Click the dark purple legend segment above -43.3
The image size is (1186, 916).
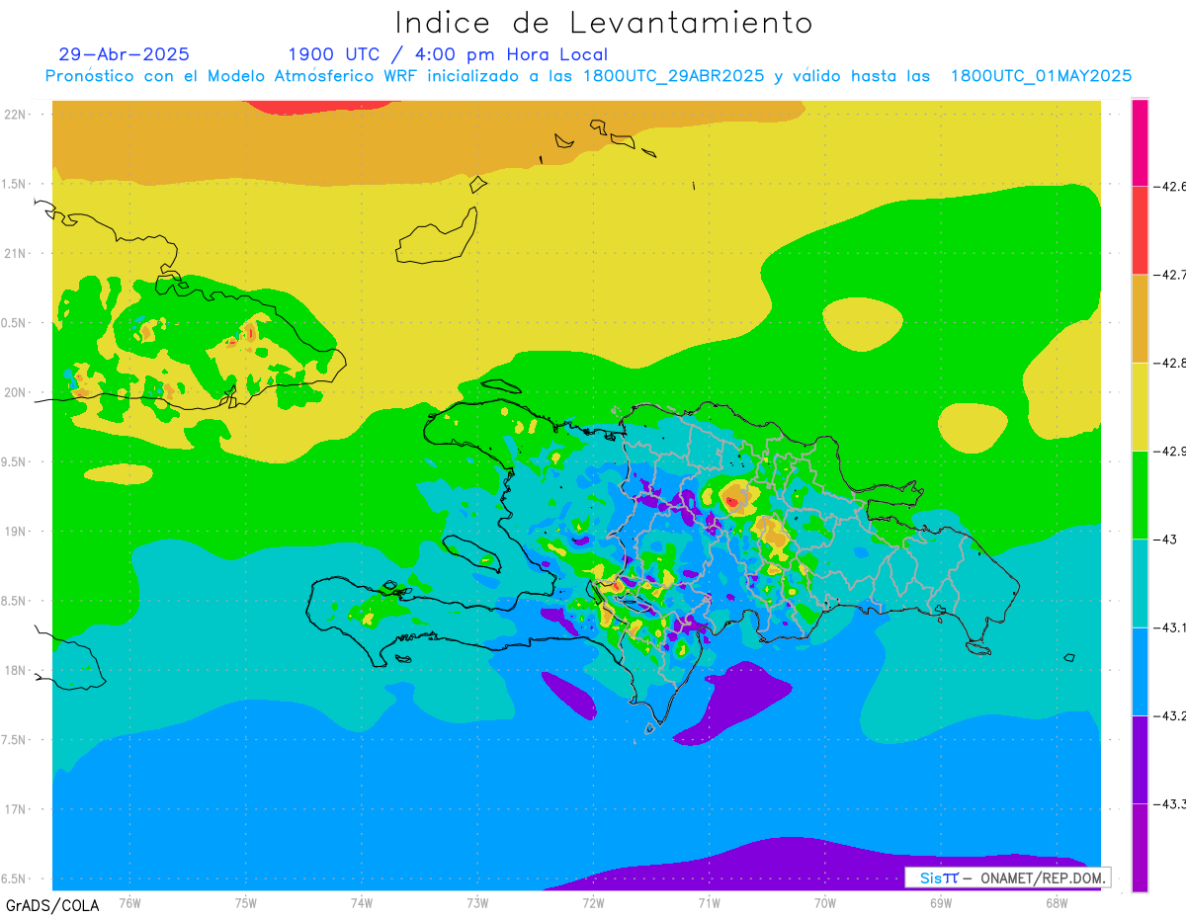[x=1140, y=759]
